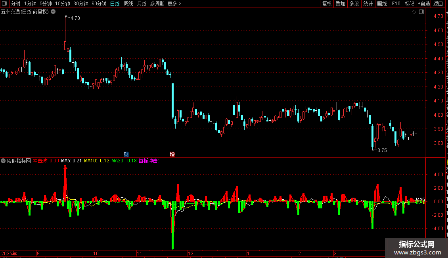Screen dimensions: 448x258
Task: Switch to 月线 monthly chart
Action: (142, 4)
